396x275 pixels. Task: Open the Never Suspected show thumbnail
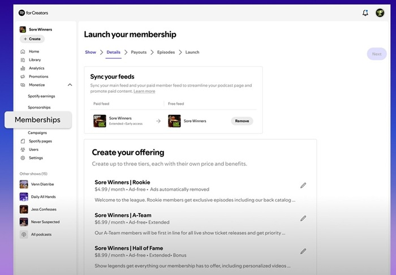(24, 222)
